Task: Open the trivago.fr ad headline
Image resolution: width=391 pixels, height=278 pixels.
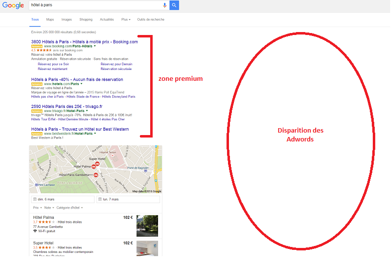Action: (x=66, y=106)
